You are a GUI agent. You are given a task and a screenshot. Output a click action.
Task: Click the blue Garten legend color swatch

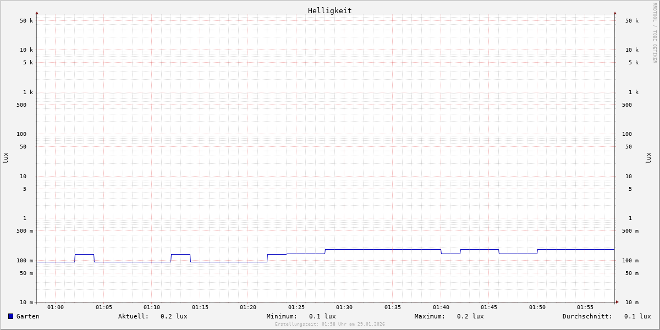(x=10, y=316)
